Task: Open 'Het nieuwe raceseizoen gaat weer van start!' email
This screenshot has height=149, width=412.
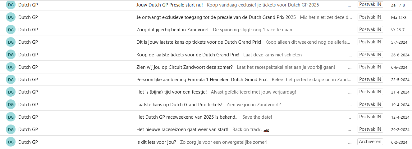Action: [x=182, y=129]
